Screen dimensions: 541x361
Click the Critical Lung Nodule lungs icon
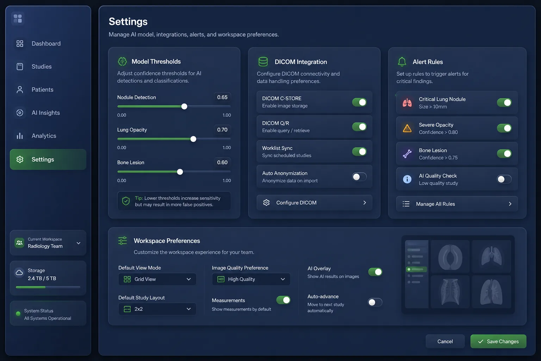point(407,103)
